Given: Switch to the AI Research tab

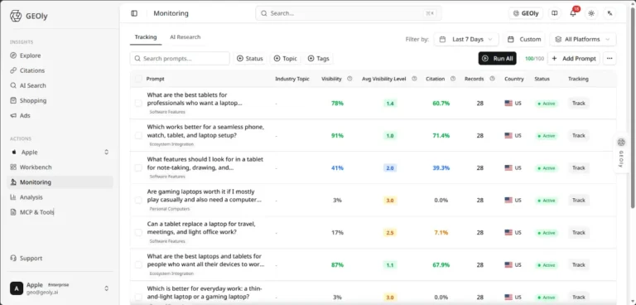Looking at the screenshot, I should click(x=185, y=37).
